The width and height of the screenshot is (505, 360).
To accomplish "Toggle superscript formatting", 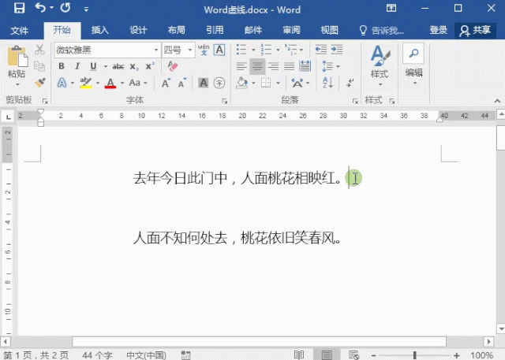I will tap(150, 66).
